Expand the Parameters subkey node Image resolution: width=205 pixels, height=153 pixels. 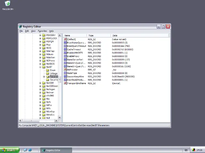tap(44, 76)
